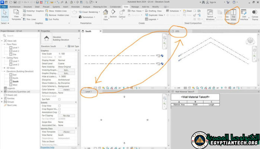Toggle Crop Region Visible checkbox

pos(60,108)
